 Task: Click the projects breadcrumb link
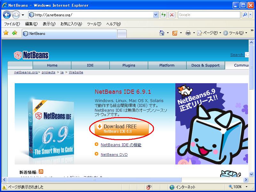coord(48,72)
